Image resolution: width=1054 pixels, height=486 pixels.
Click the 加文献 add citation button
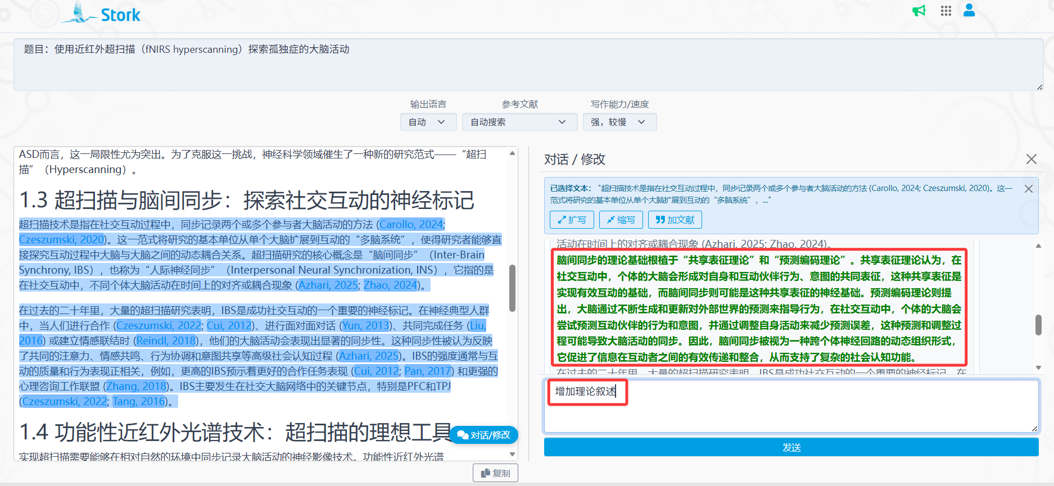click(x=675, y=220)
